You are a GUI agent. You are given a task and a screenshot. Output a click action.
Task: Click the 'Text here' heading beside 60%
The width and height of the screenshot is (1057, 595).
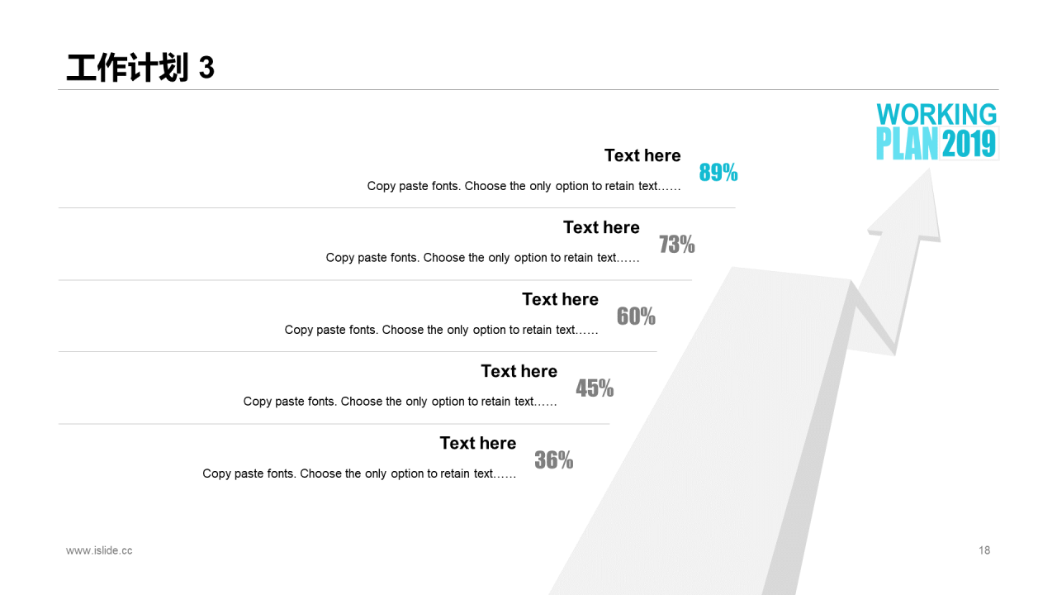[x=560, y=299]
